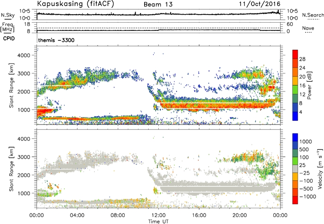Click the 16:00 time axis label
This screenshot has height=224, width=324.
pos(199,216)
